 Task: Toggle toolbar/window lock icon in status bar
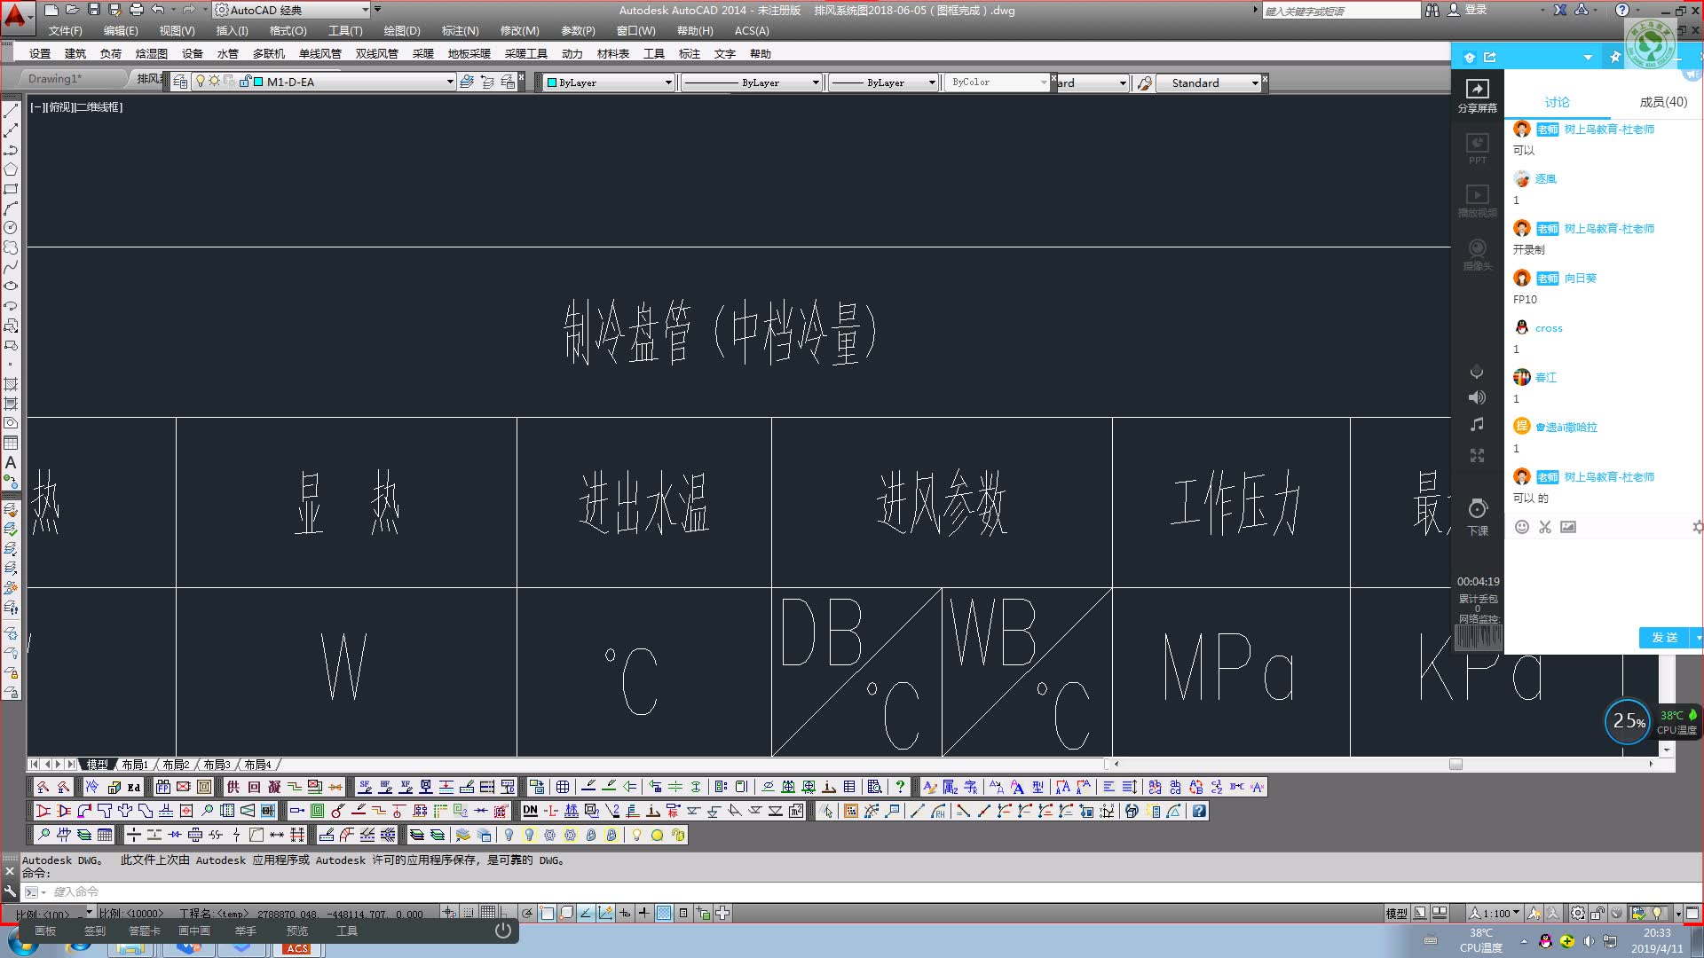click(1597, 913)
